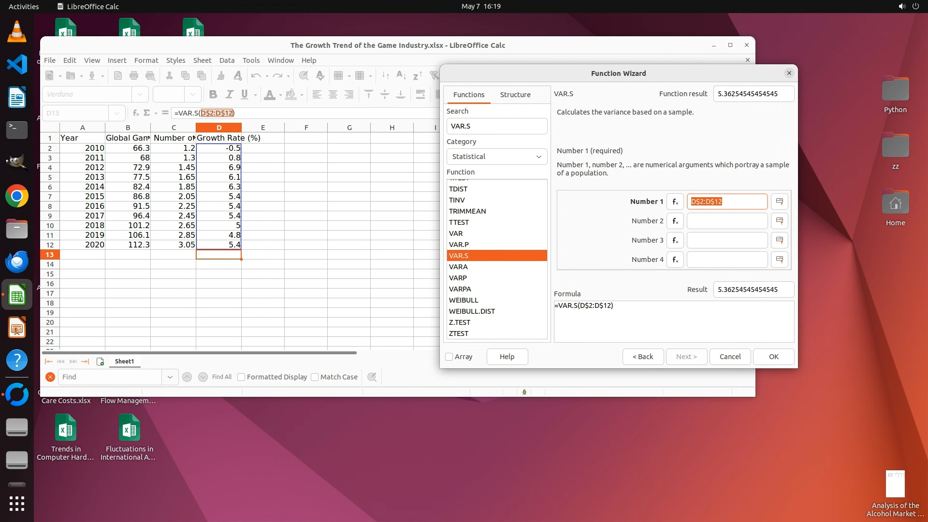Click the Function Wizard fx icon in formula bar
This screenshot has height=522, width=928.
[136, 113]
